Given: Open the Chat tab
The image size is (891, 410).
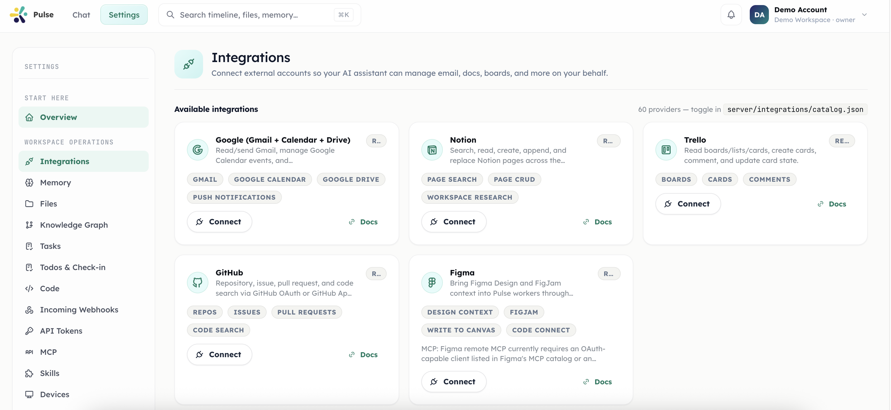Looking at the screenshot, I should pyautogui.click(x=81, y=15).
